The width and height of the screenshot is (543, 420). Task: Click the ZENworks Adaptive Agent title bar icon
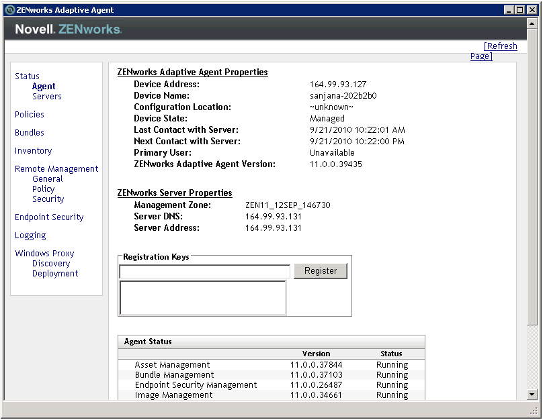pos(10,9)
